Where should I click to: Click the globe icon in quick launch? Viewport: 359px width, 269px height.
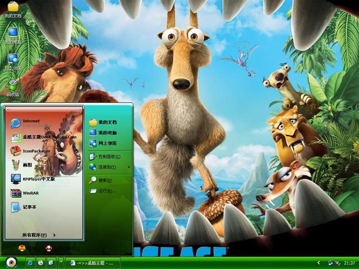(x=40, y=263)
